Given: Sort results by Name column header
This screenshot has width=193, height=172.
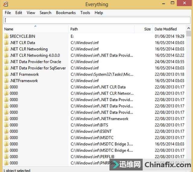Looking at the screenshot, I should pyautogui.click(x=35, y=29).
